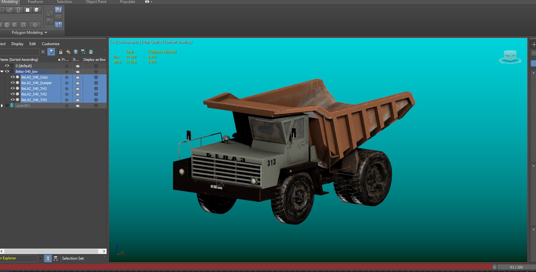The height and width of the screenshot is (272, 536).
Task: Click Next Modifier down-arrow icon
Action: click(49, 21)
